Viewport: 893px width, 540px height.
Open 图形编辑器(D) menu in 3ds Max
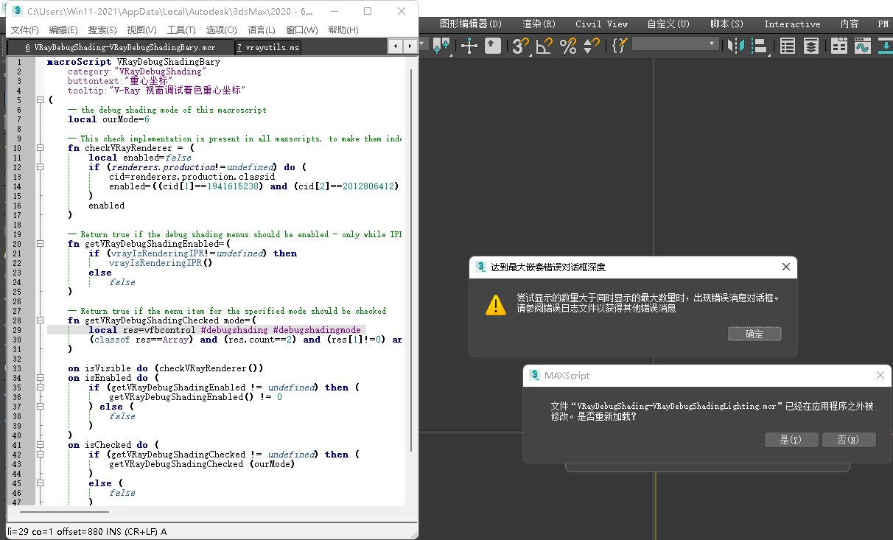tap(470, 24)
